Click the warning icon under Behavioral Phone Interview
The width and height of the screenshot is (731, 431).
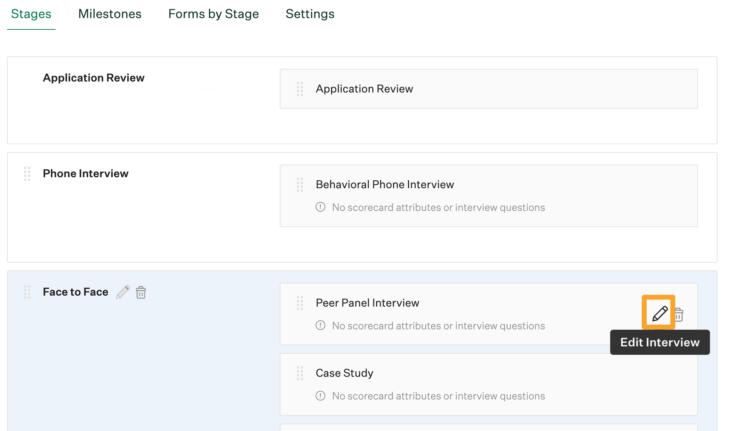click(320, 207)
